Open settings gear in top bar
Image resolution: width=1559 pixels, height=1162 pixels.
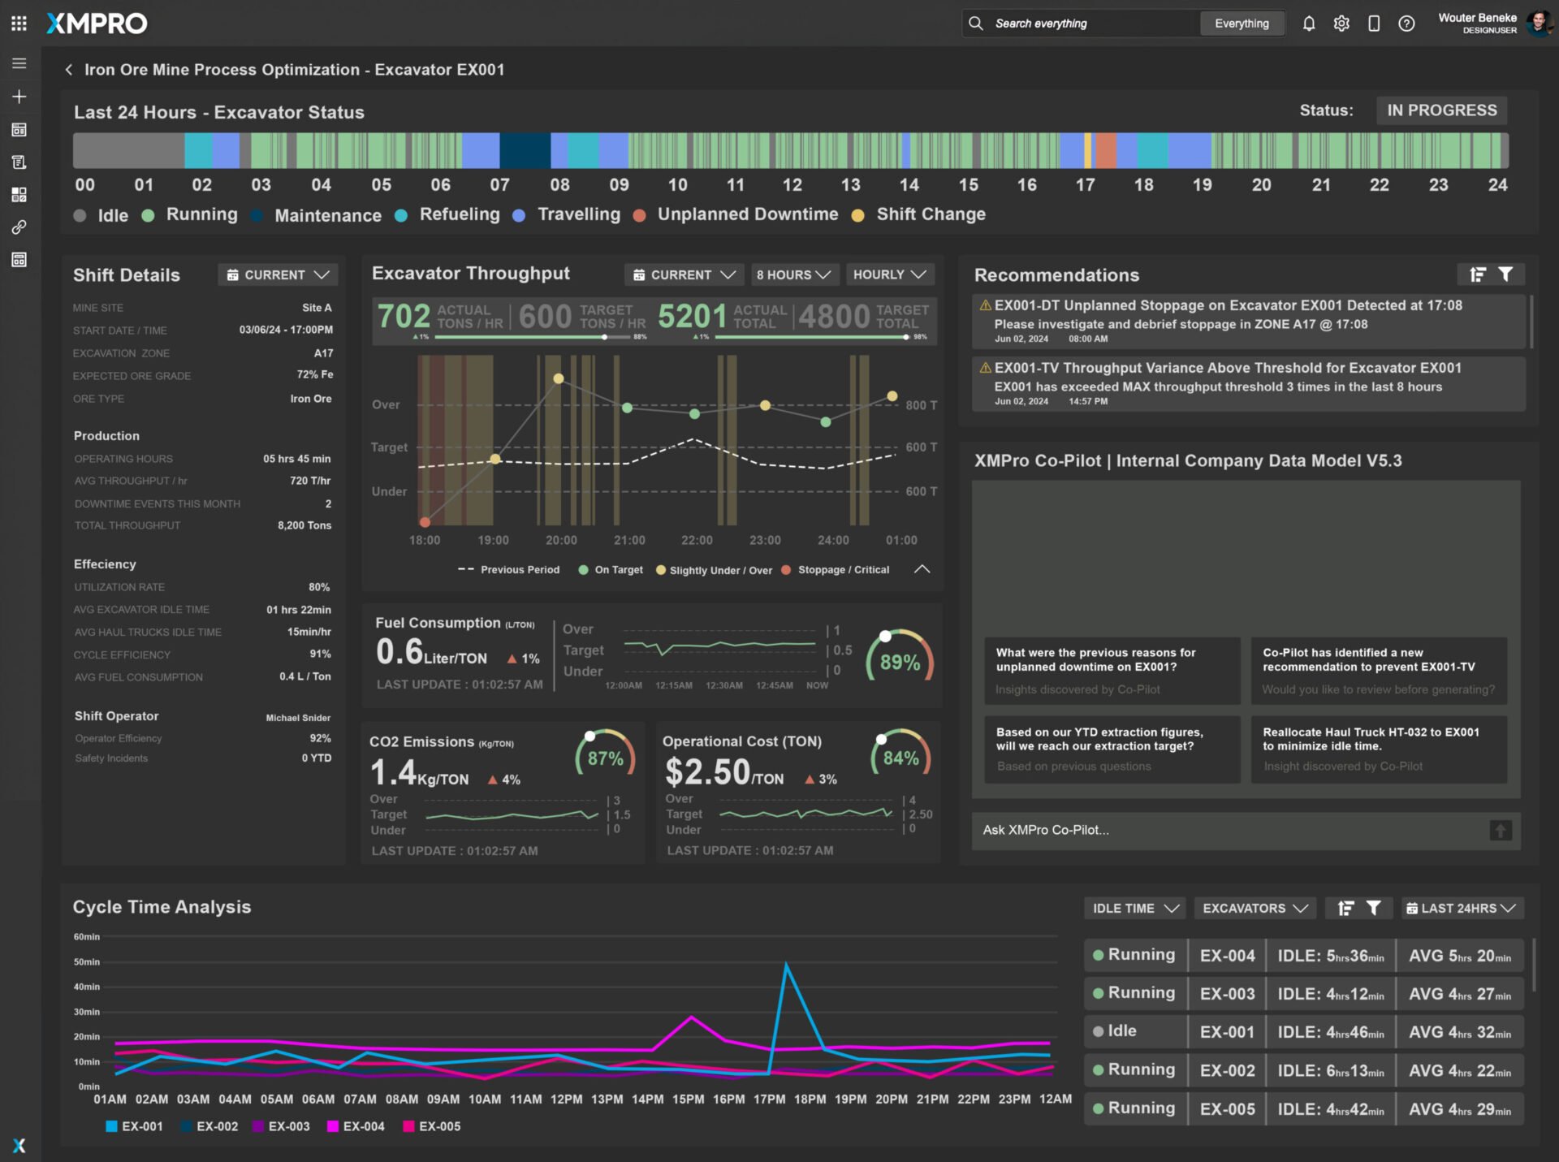[1341, 24]
